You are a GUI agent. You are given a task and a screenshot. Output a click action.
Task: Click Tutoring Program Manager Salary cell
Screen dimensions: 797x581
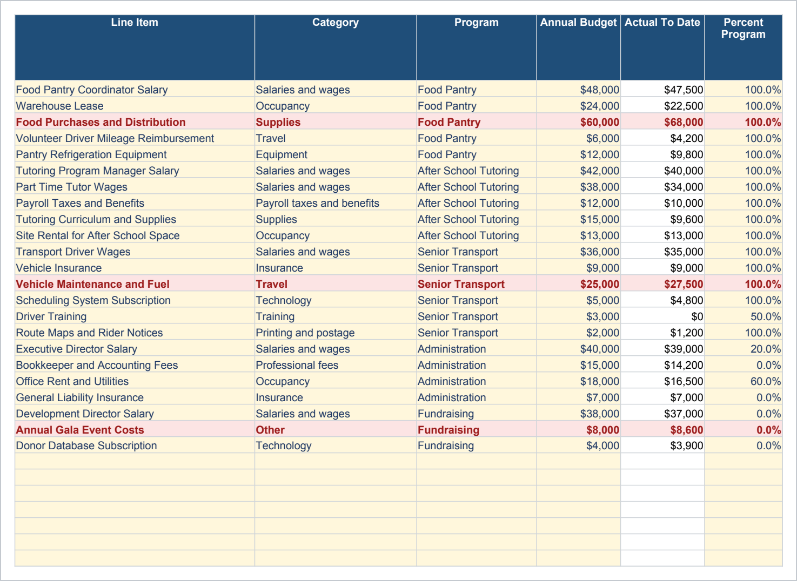[x=135, y=171]
